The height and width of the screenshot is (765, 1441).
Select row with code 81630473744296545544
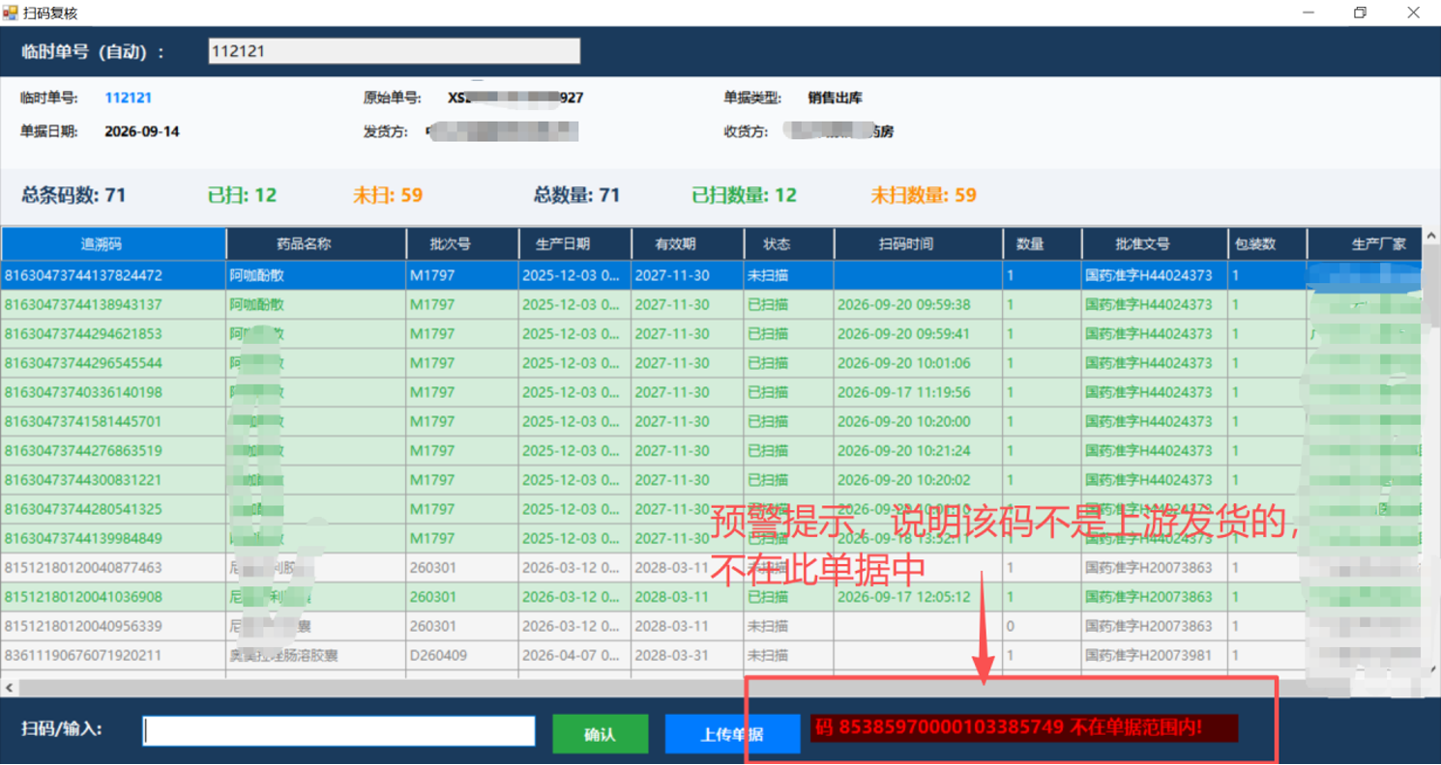[x=712, y=363]
